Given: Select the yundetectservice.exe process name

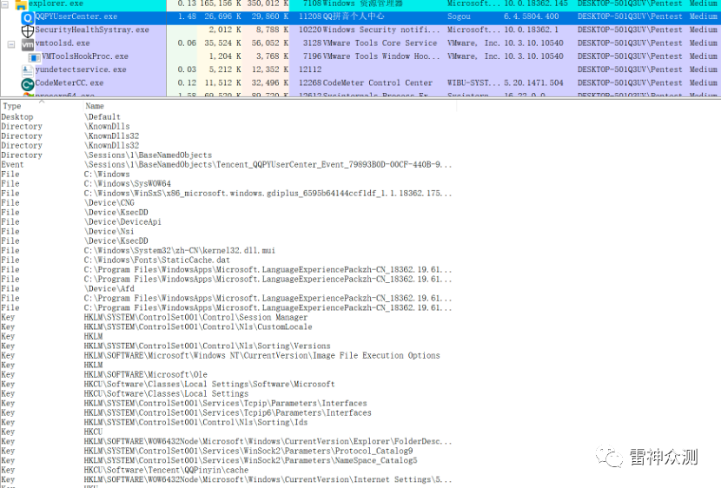Looking at the screenshot, I should point(81,69).
